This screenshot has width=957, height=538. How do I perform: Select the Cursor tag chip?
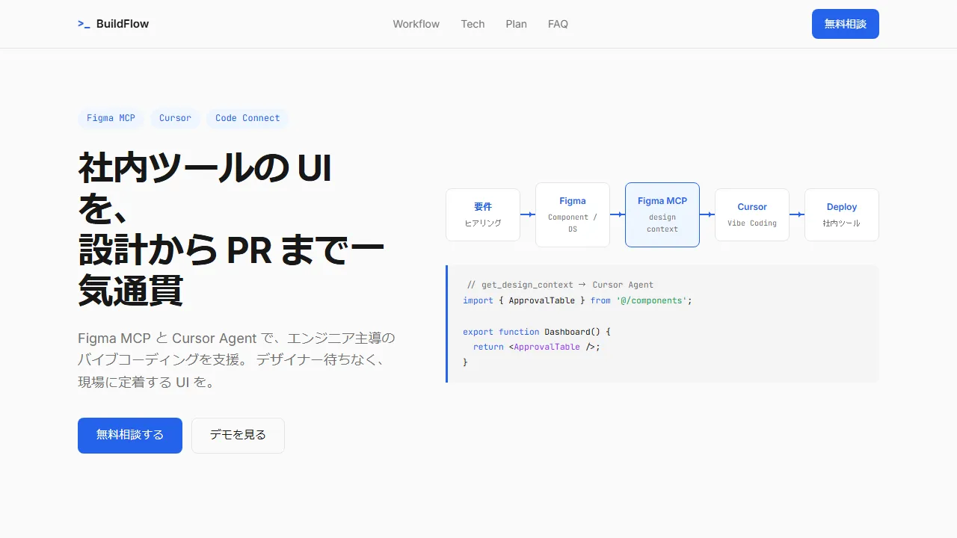click(x=175, y=118)
